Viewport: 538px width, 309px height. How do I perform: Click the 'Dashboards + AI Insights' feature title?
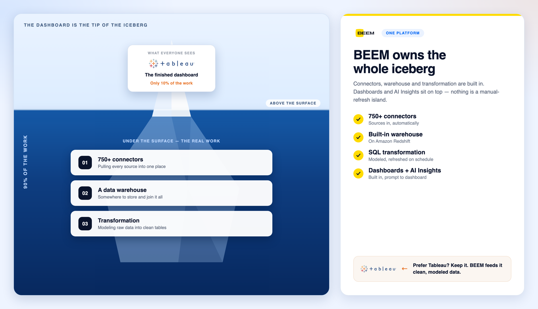(405, 171)
